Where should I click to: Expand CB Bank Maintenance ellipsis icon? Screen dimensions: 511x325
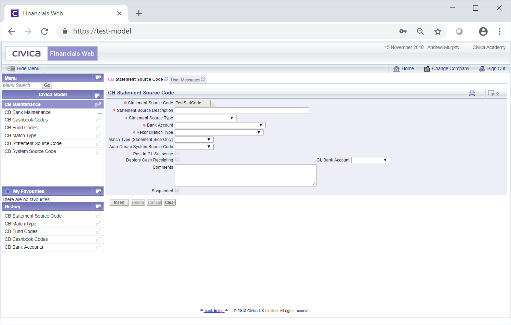(x=100, y=113)
